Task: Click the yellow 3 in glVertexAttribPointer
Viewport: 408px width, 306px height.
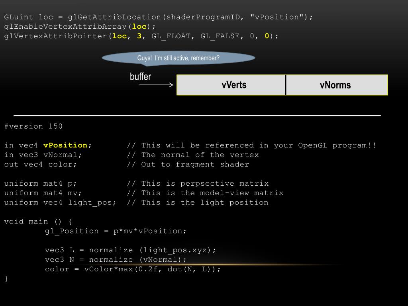Action: [x=139, y=36]
